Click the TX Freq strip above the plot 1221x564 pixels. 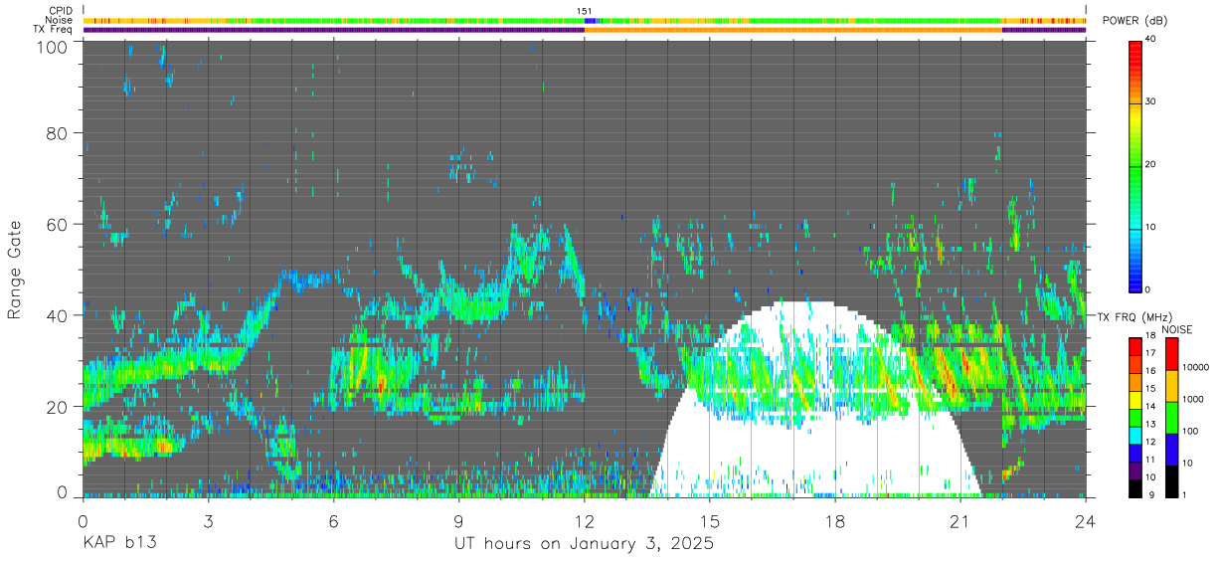pos(585,30)
